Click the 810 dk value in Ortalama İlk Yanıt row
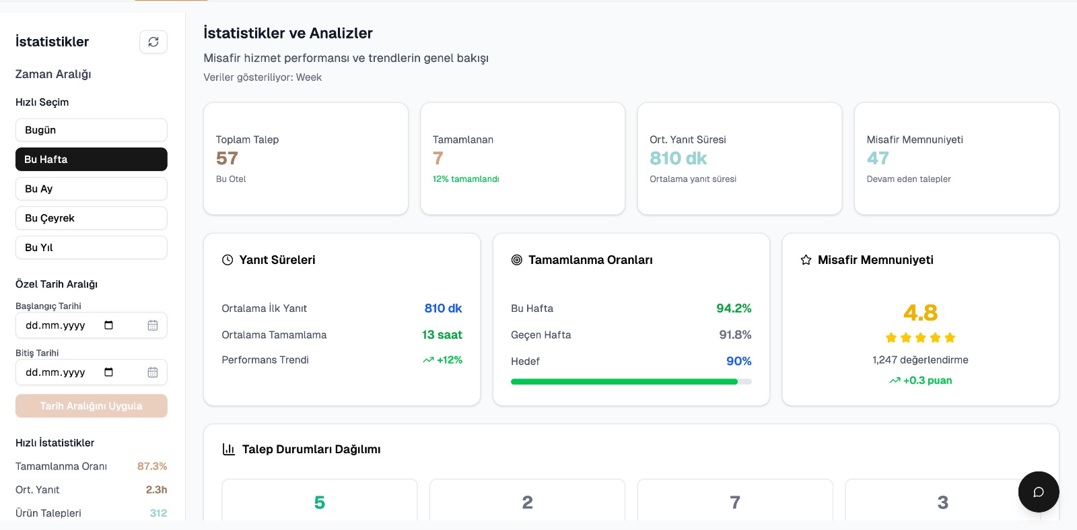1077x530 pixels. pyautogui.click(x=443, y=308)
